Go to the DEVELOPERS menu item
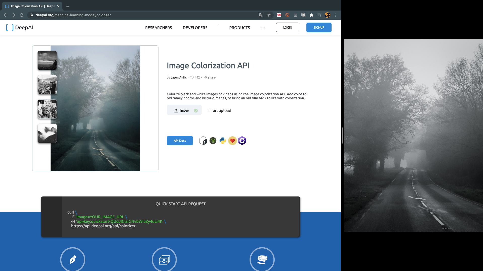 click(x=195, y=28)
